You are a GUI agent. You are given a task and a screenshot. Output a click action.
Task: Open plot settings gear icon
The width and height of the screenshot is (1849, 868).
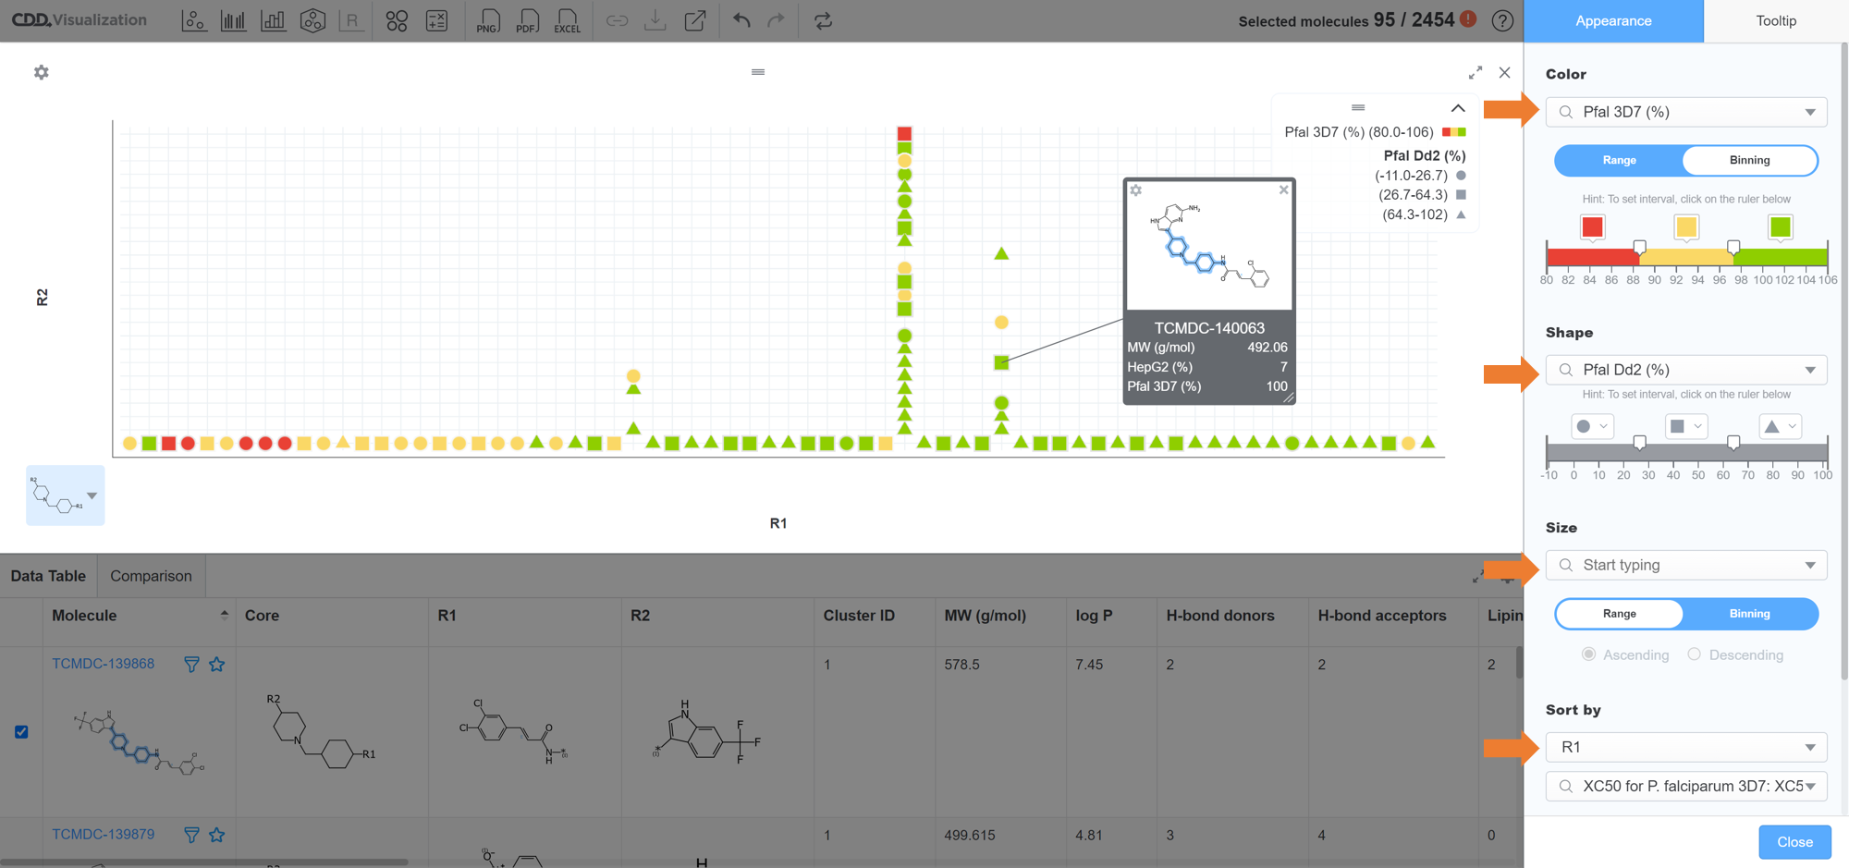pos(41,72)
